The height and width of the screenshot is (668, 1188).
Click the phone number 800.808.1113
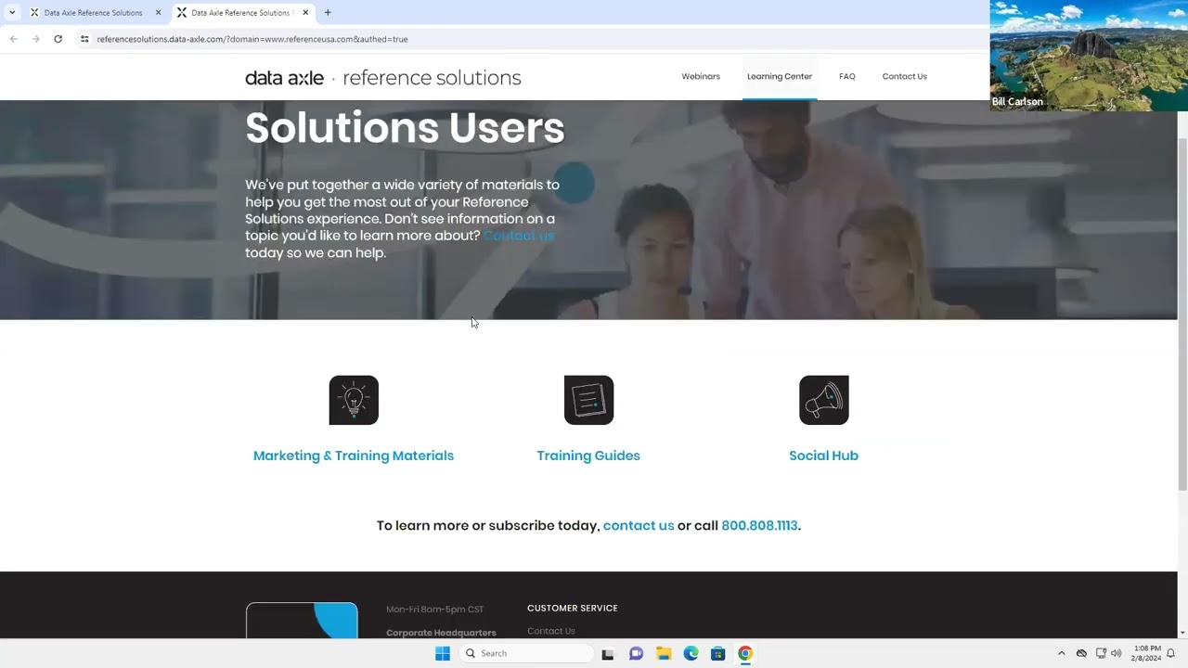click(759, 525)
